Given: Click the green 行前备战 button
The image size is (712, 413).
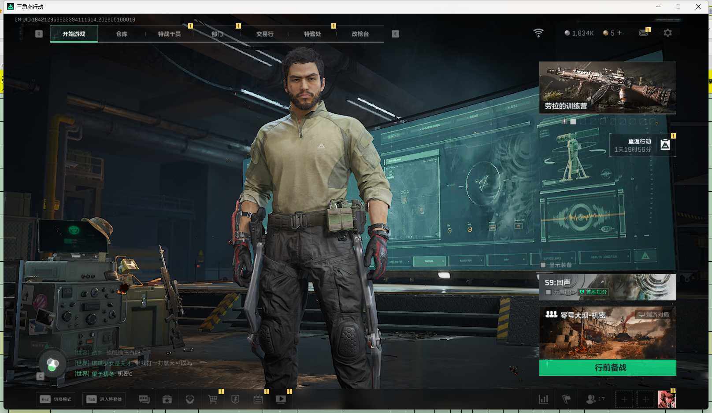Looking at the screenshot, I should tap(608, 368).
